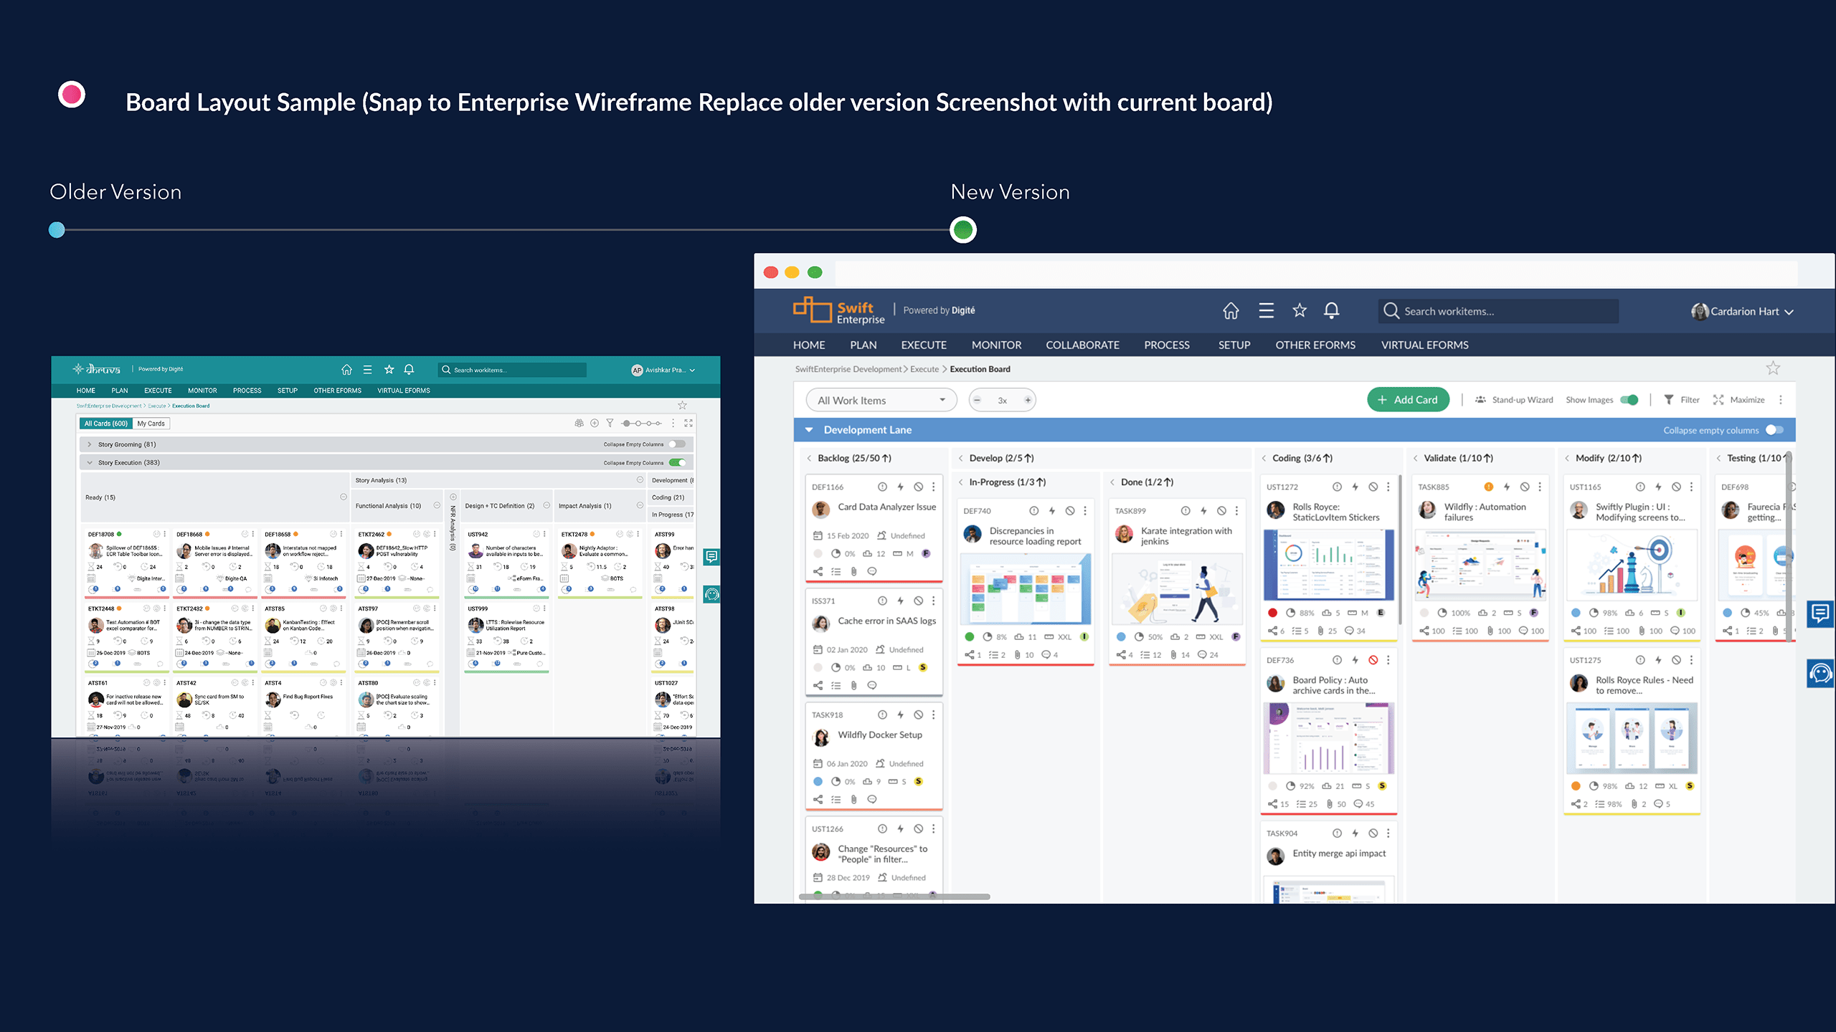Click the lightning icon on card DEF1166
Image resolution: width=1836 pixels, height=1032 pixels.
(x=899, y=486)
